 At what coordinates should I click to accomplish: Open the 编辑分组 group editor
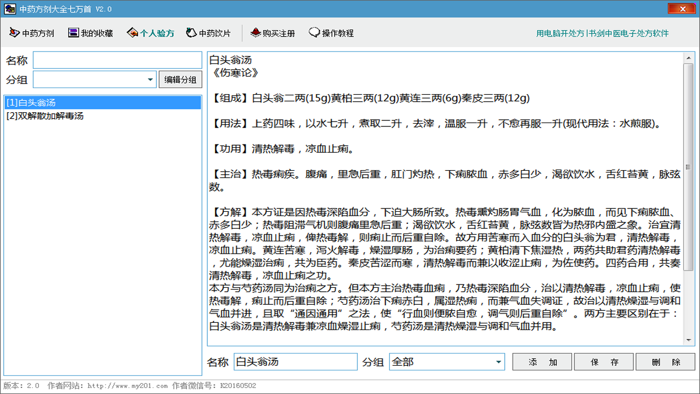[180, 79]
